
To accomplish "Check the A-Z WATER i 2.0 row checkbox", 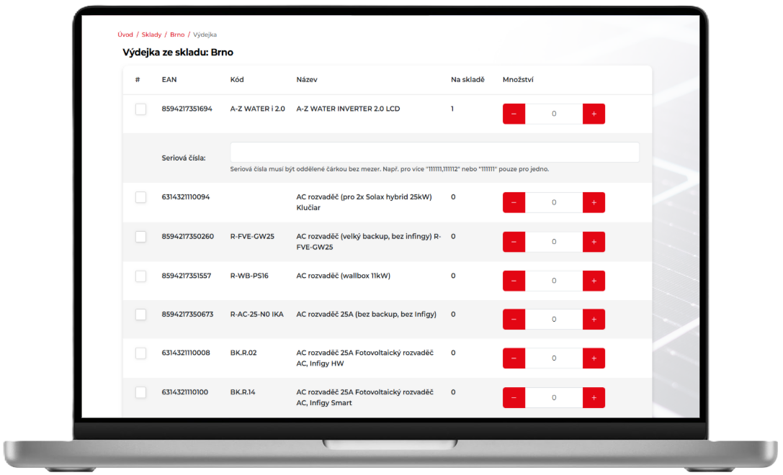I will pos(140,109).
